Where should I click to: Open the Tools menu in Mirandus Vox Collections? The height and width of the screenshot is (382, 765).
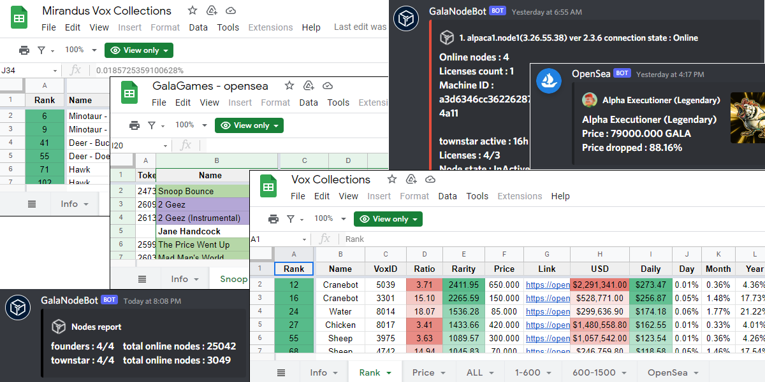228,27
